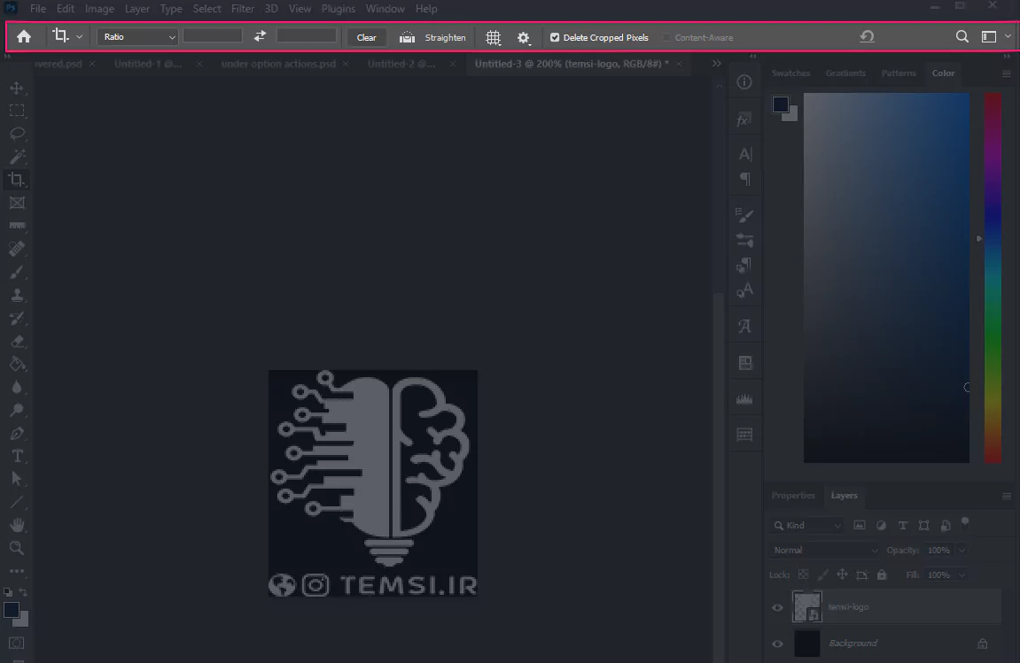Click the crop height input field

pyautogui.click(x=307, y=36)
